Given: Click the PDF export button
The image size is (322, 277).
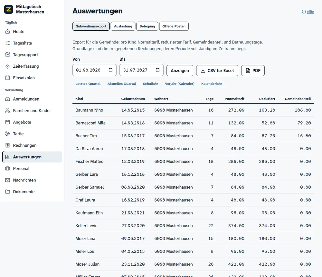Looking at the screenshot, I should pos(253,71).
